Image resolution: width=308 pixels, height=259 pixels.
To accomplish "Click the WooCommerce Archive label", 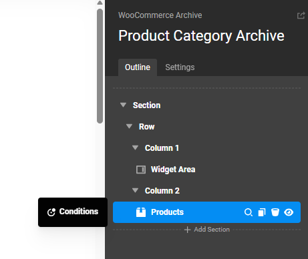I will [x=160, y=15].
